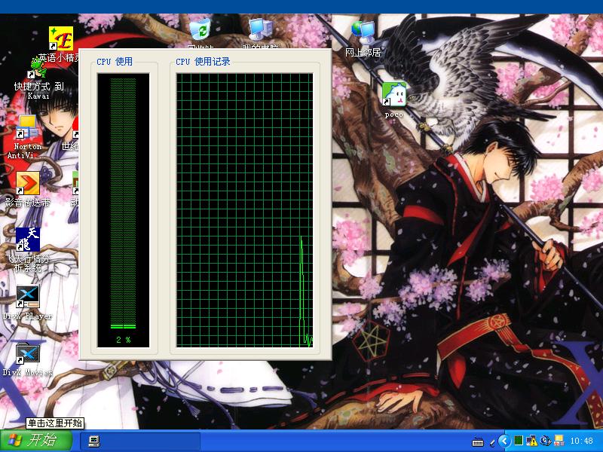Click the keyboard language bar icon

[477, 442]
